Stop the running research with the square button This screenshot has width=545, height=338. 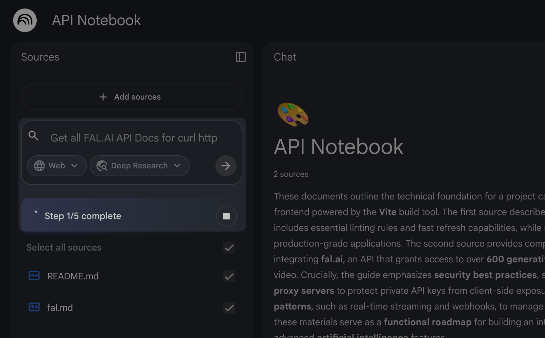226,216
